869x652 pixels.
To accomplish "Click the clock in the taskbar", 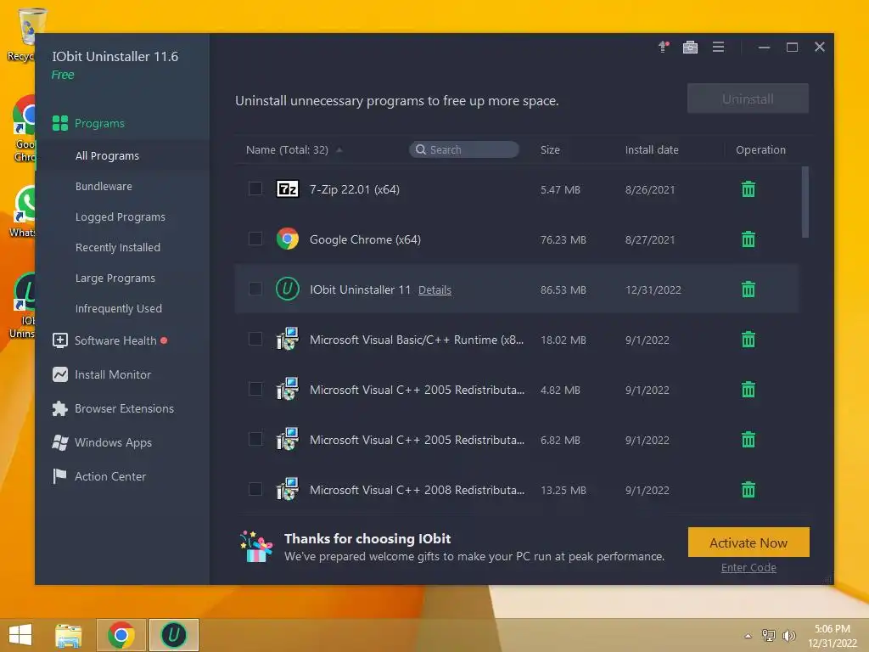I will pyautogui.click(x=833, y=636).
